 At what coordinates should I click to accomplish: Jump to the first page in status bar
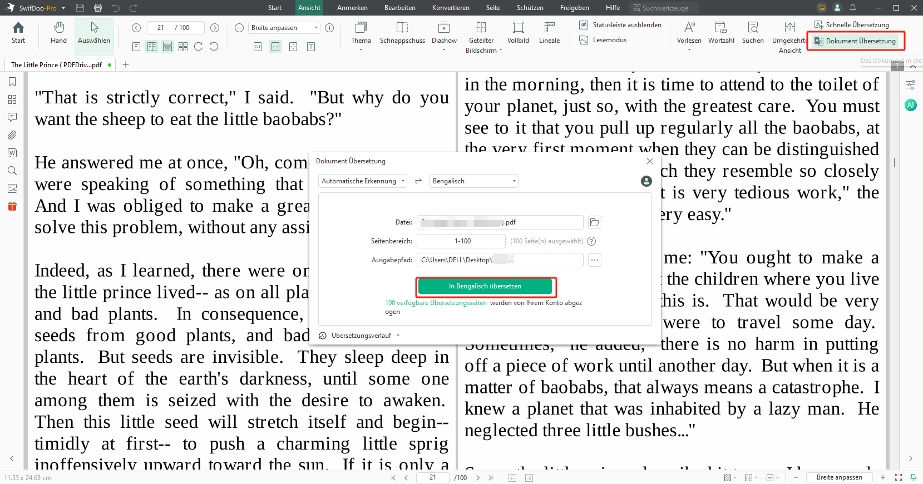click(x=393, y=478)
